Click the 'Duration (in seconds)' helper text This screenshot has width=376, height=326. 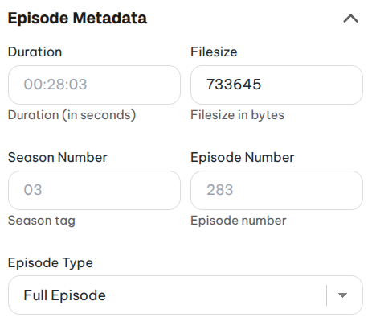(72, 115)
